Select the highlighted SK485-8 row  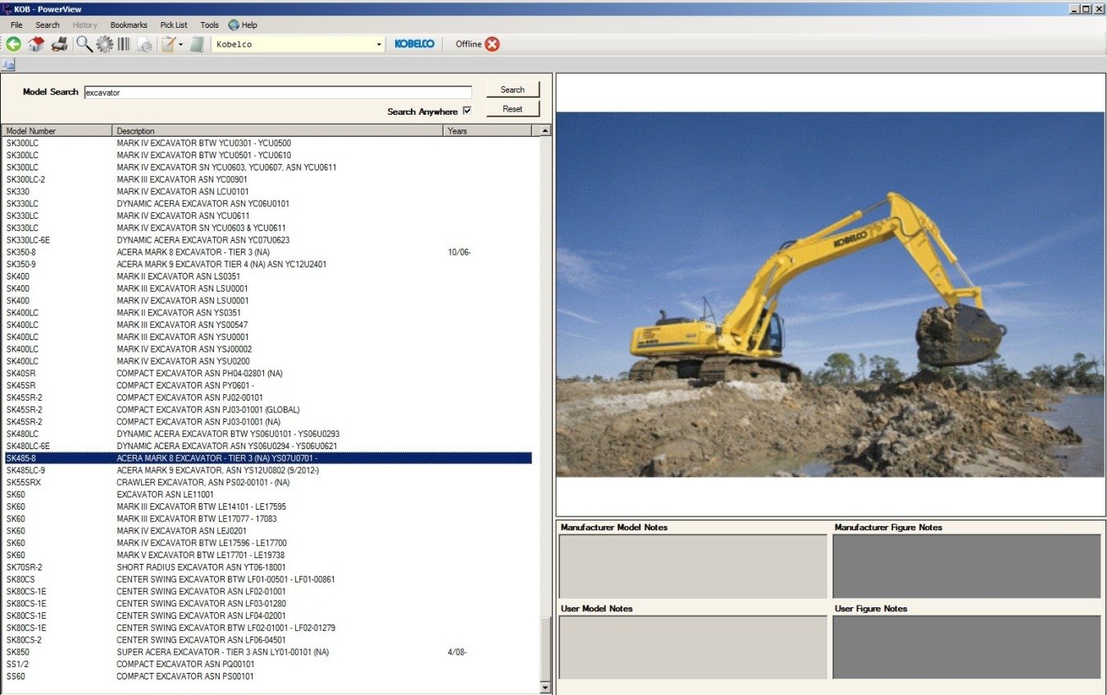267,458
